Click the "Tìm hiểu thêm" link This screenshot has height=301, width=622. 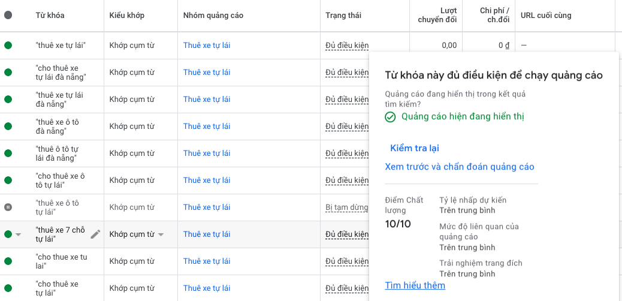click(x=415, y=285)
